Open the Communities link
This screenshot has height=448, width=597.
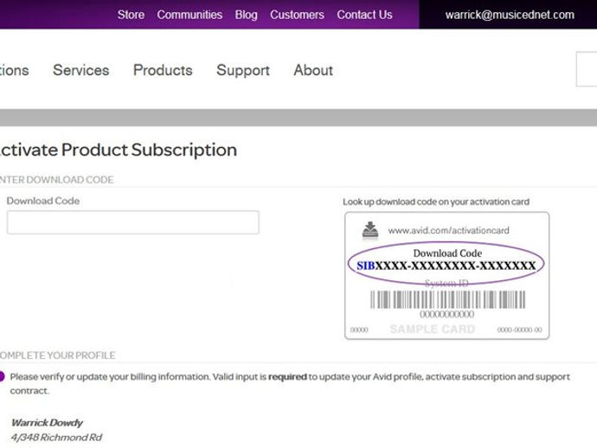(189, 15)
